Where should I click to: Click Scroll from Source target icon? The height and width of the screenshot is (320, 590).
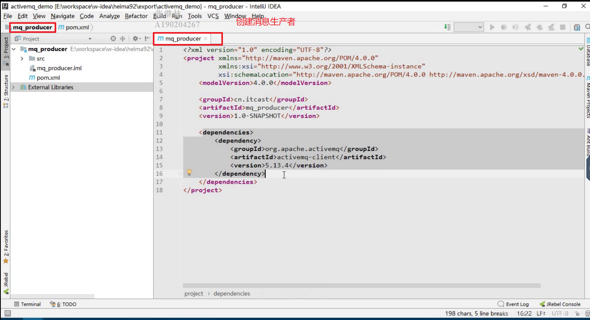tap(113, 38)
